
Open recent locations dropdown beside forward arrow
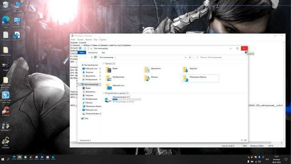coord(88,57)
